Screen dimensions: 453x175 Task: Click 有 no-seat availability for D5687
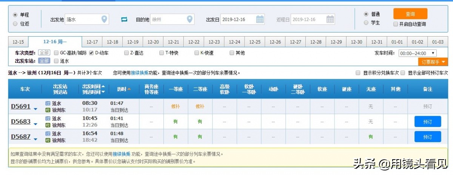(x=371, y=137)
